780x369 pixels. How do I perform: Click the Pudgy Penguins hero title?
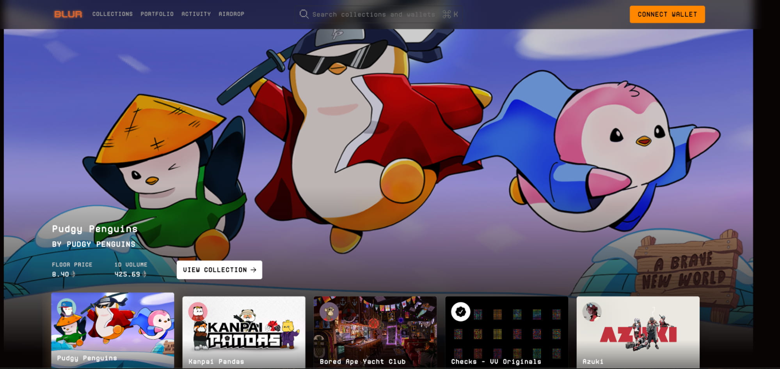click(x=95, y=229)
